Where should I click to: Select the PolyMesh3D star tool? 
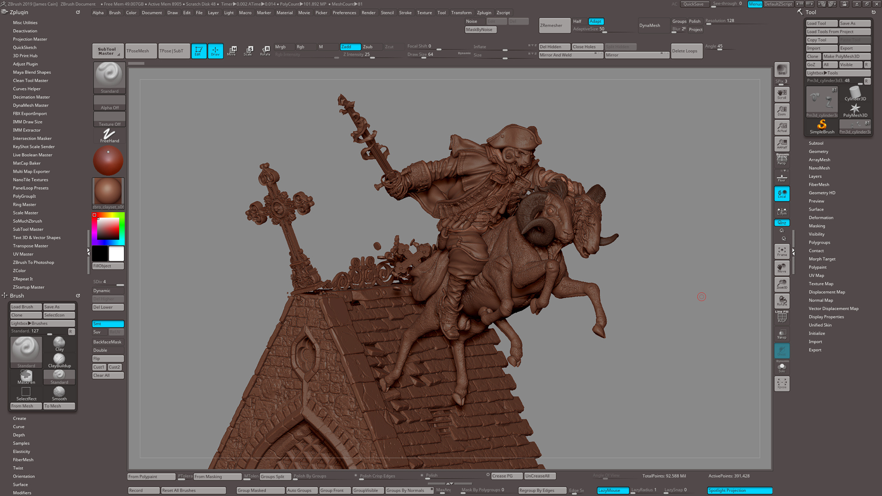coord(855,110)
